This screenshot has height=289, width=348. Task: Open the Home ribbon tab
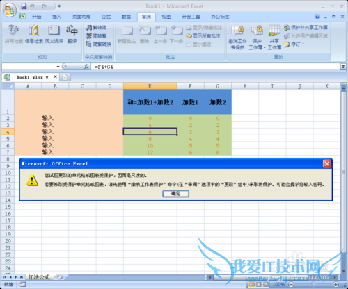[36, 17]
